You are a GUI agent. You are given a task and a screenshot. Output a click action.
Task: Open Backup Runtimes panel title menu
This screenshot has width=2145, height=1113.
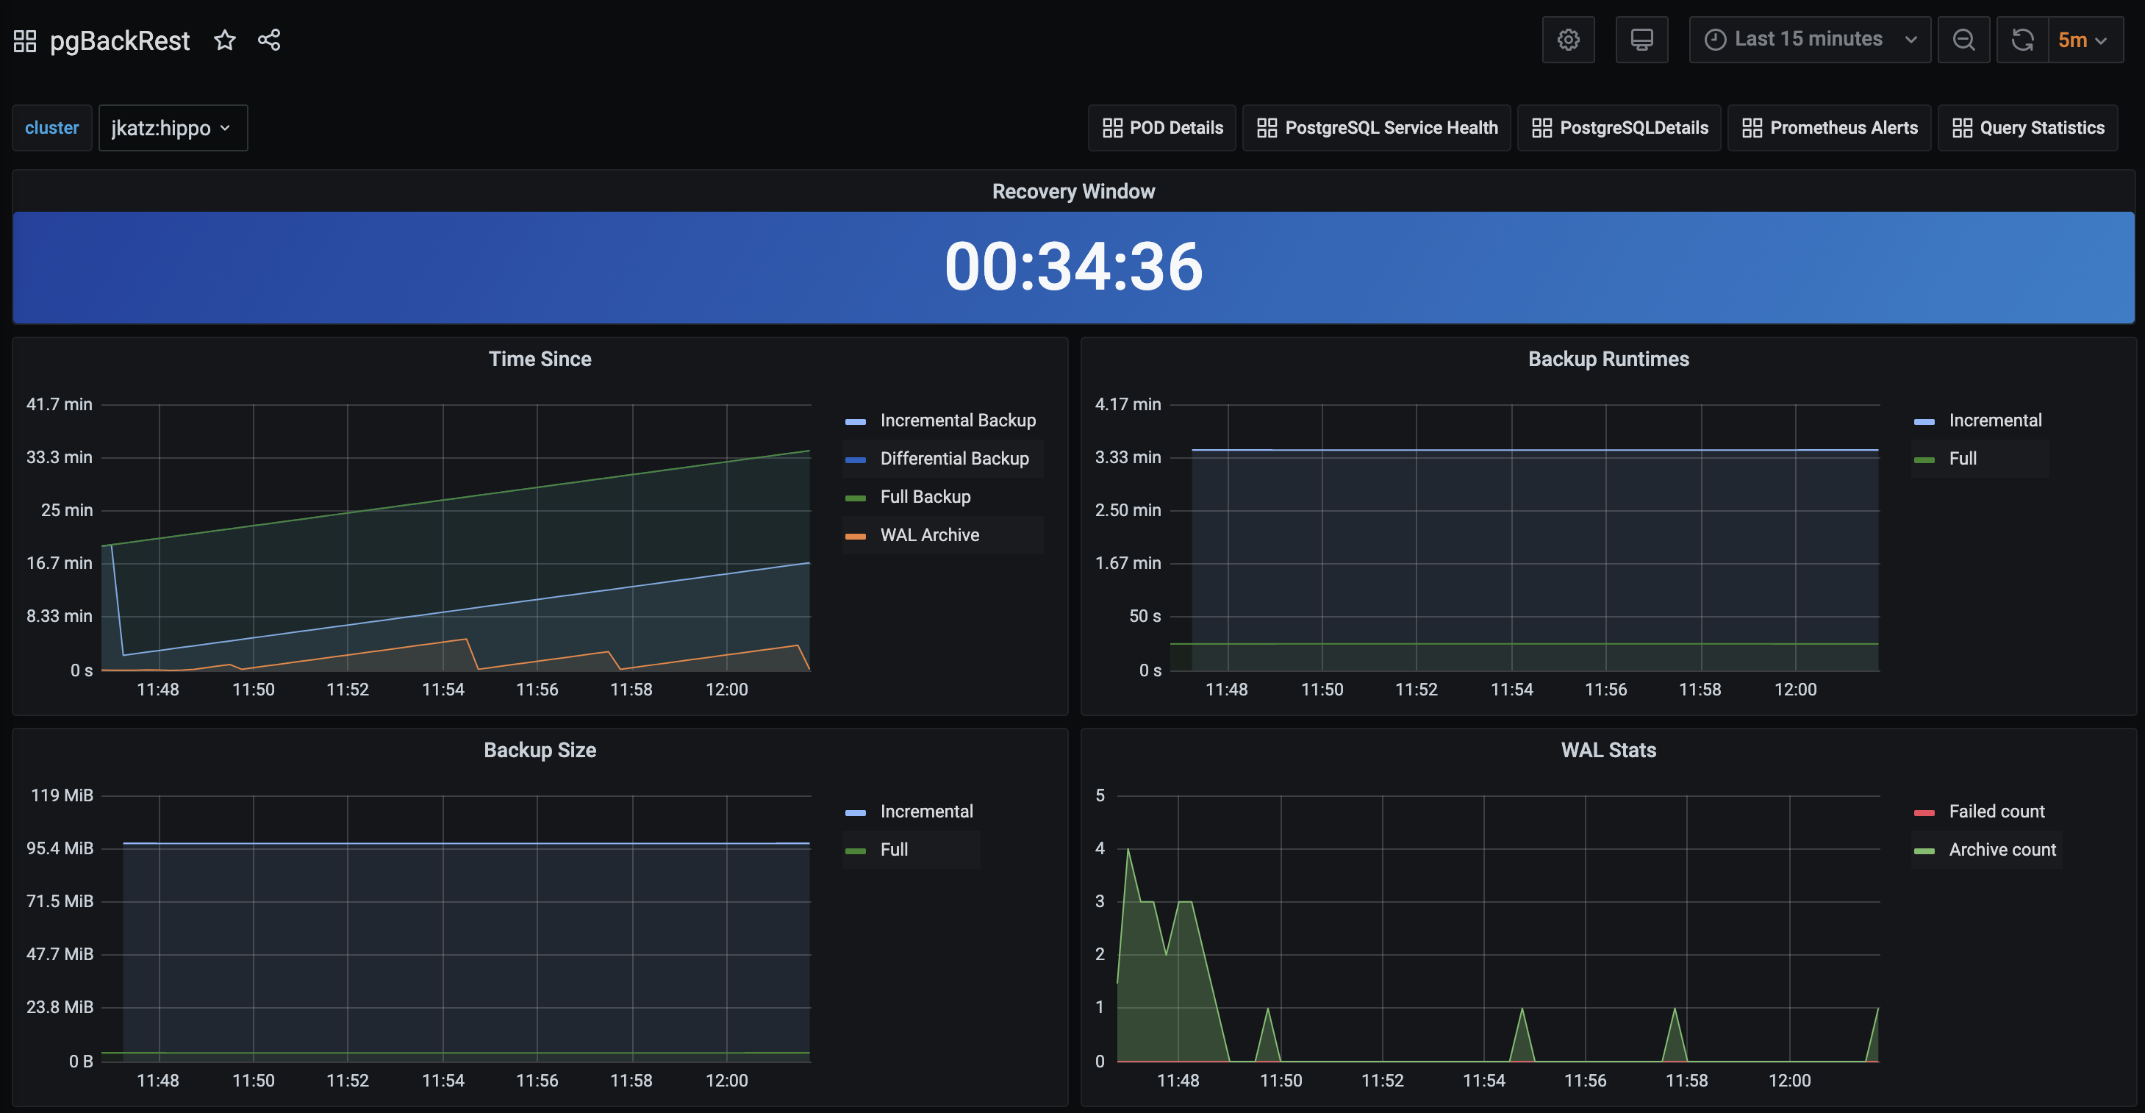click(x=1608, y=359)
